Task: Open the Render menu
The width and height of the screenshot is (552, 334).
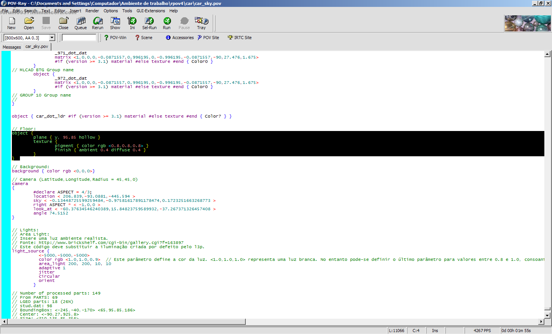Action: tap(92, 11)
